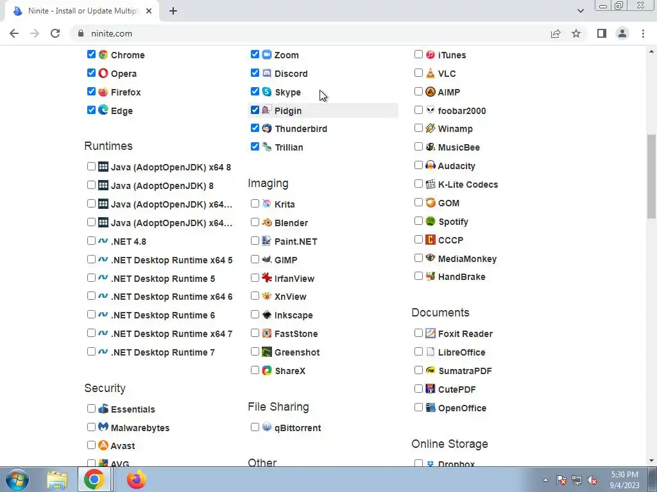Click the foobar2000 label
This screenshot has width=657, height=492.
click(462, 111)
